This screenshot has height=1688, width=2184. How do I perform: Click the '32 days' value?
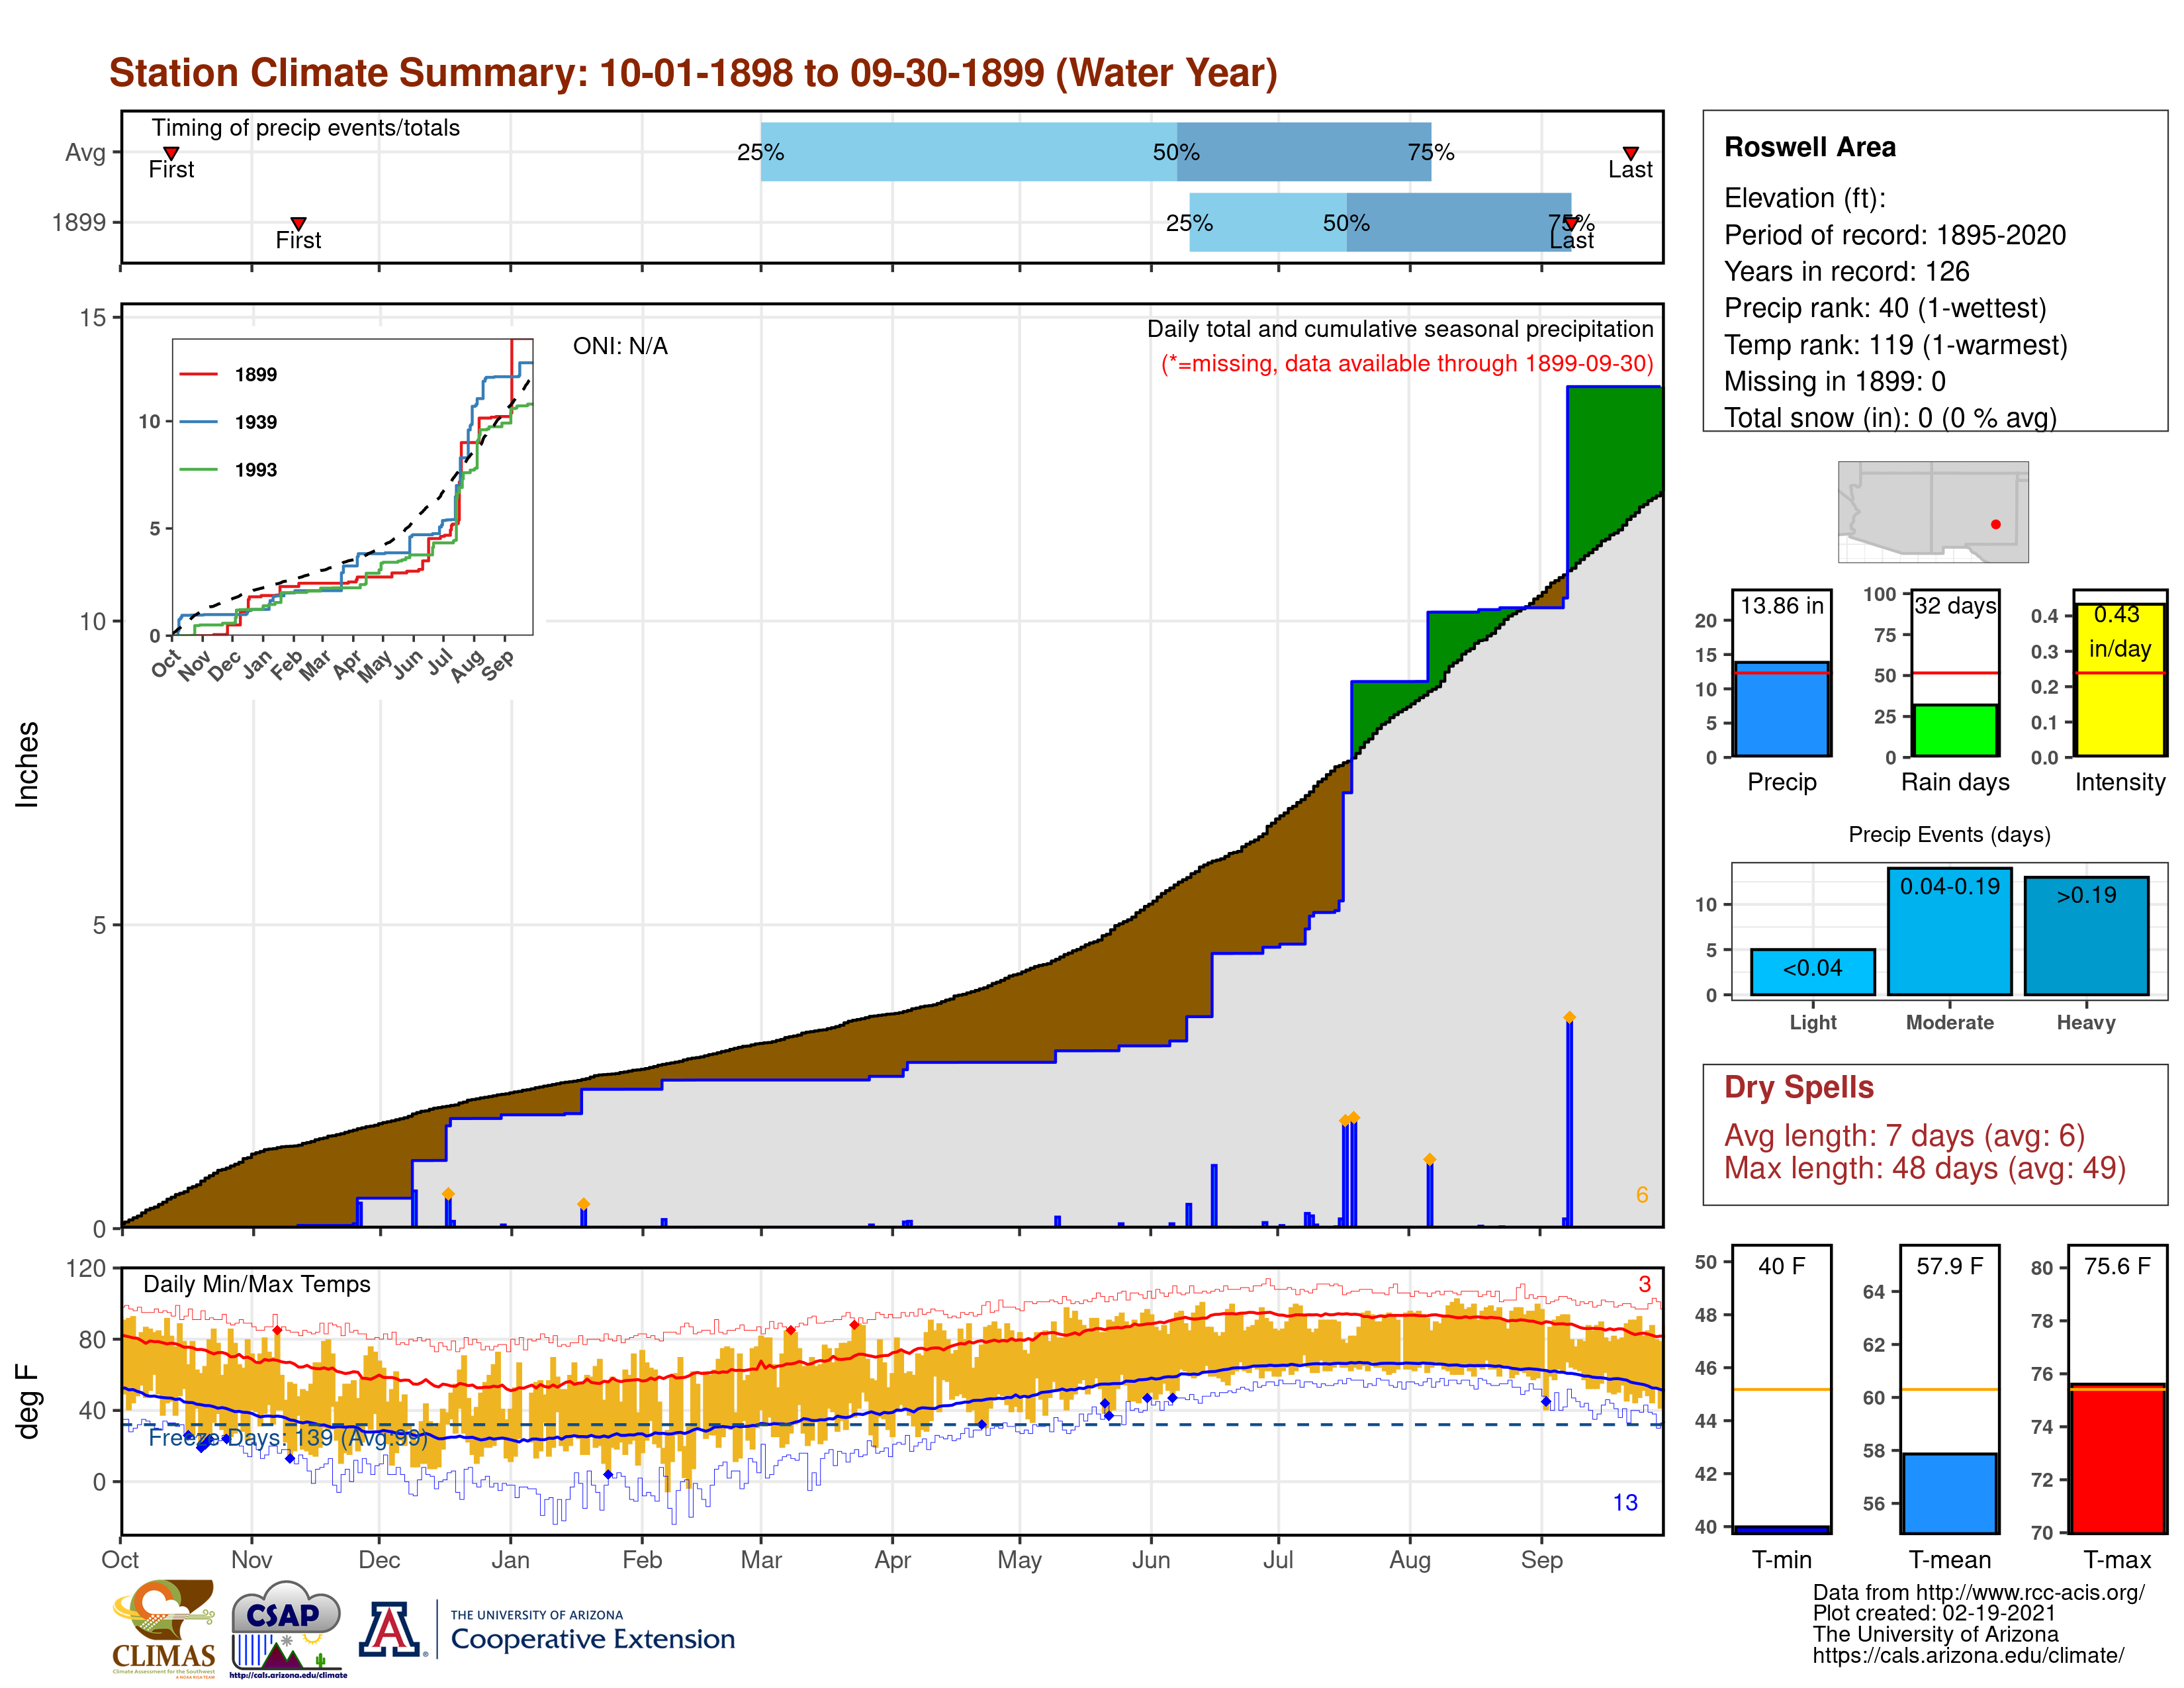coord(1955,606)
